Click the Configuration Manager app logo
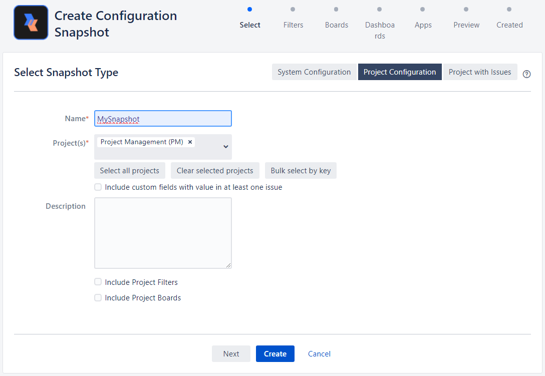The height and width of the screenshot is (376, 545). 31,23
